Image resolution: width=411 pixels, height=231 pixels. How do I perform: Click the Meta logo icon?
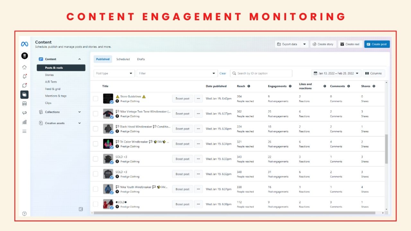(24, 44)
